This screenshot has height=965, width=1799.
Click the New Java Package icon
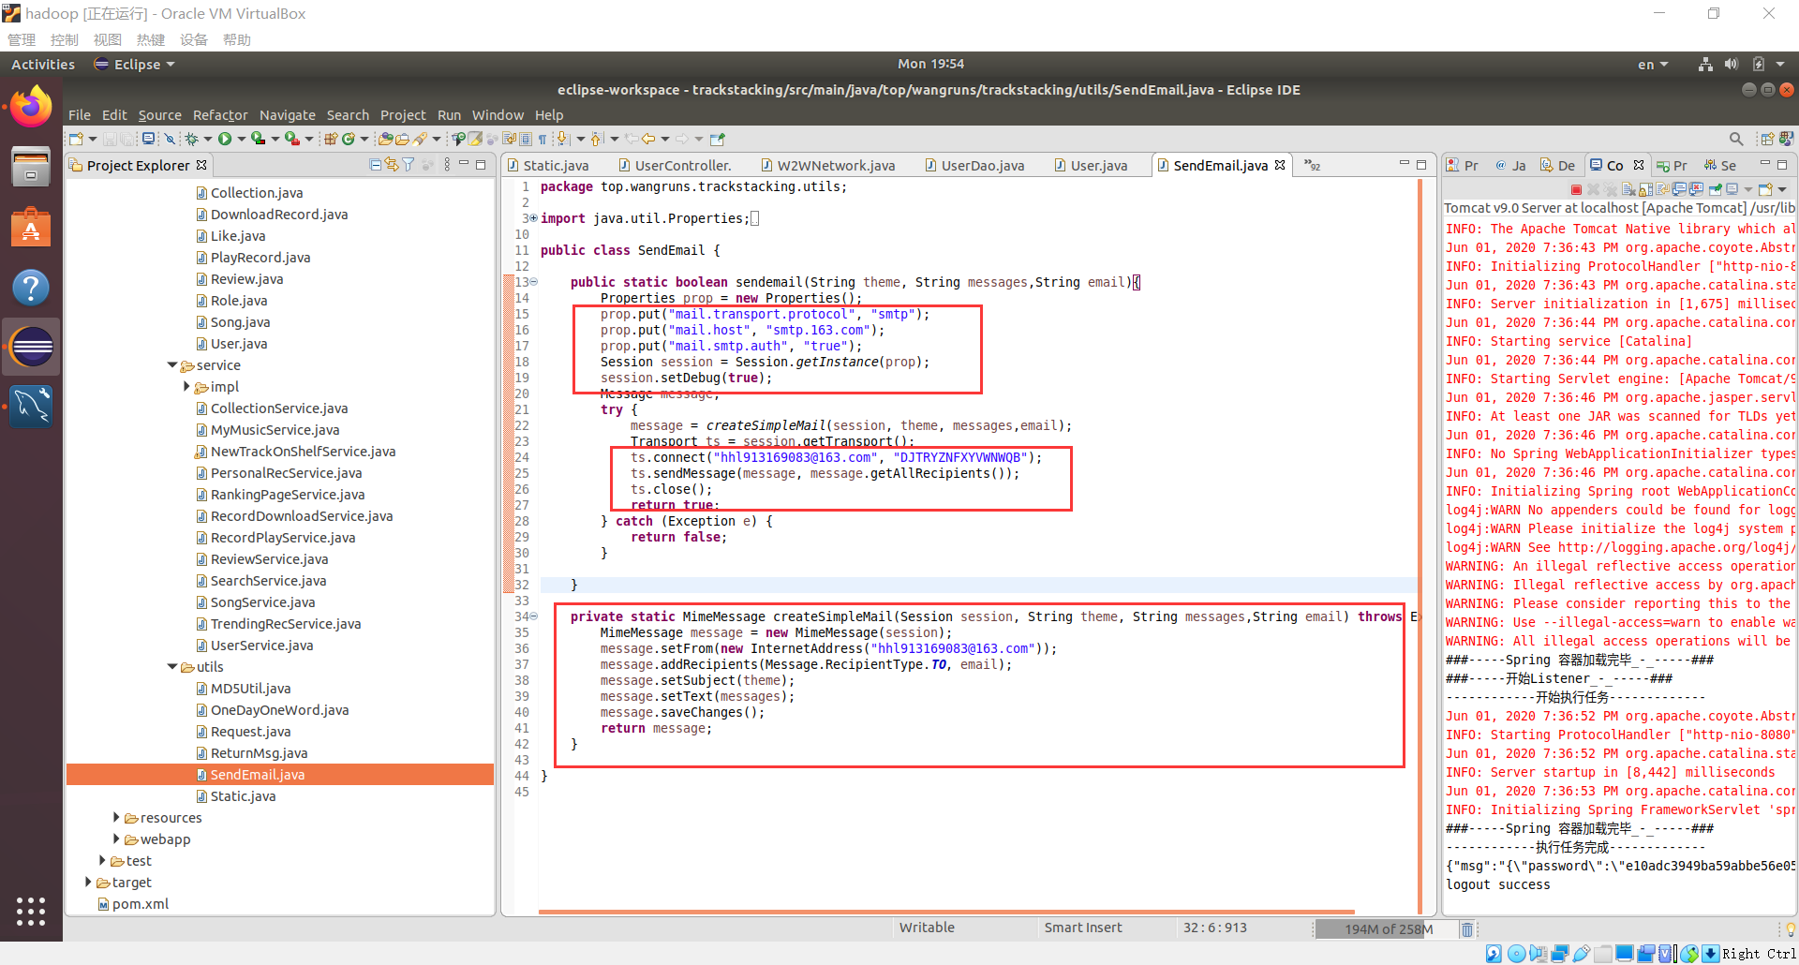tap(331, 139)
